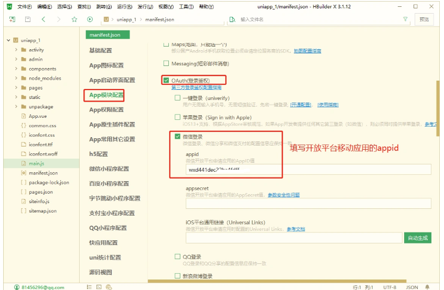The width and height of the screenshot is (444, 290).
Task: Click the 自动生成 button
Action: pos(418,238)
